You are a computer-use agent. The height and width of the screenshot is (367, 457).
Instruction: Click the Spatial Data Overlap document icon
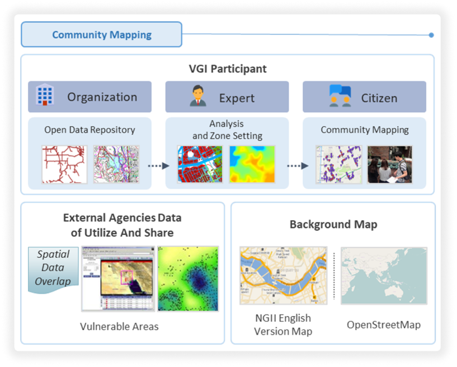pos(53,268)
